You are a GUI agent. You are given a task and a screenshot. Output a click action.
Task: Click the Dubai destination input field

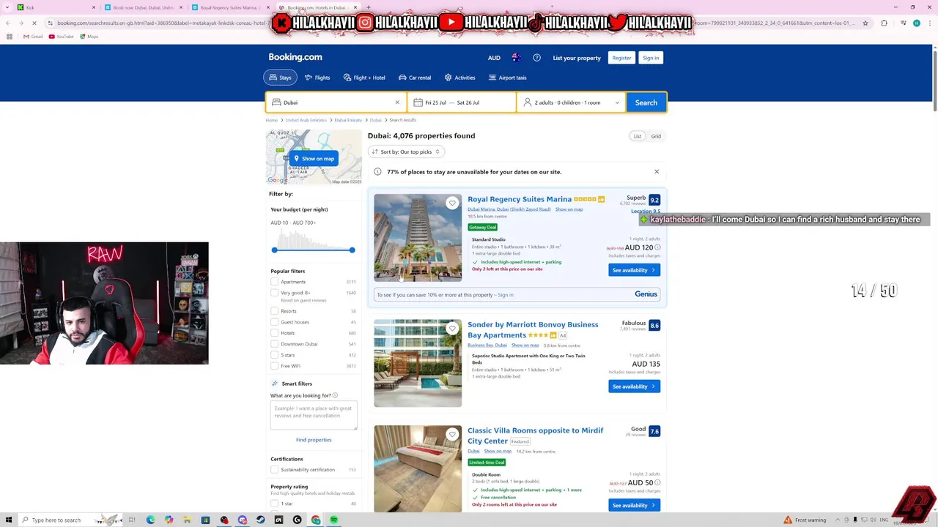pos(336,102)
